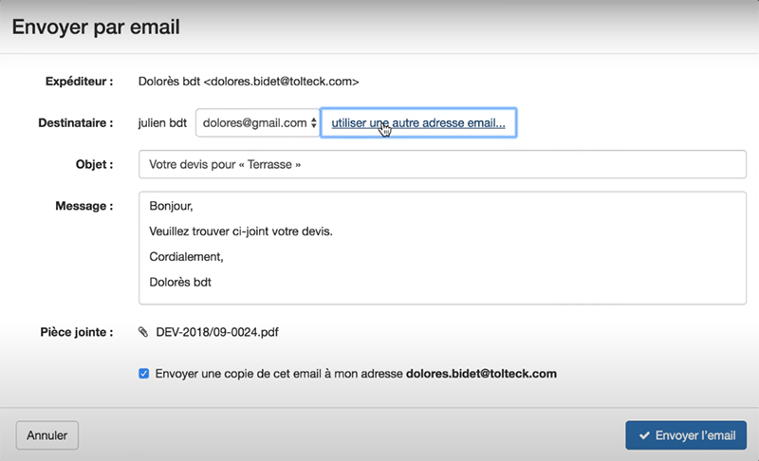
Task: Click 'utiliser une autre adresse email...' link
Action: click(418, 123)
